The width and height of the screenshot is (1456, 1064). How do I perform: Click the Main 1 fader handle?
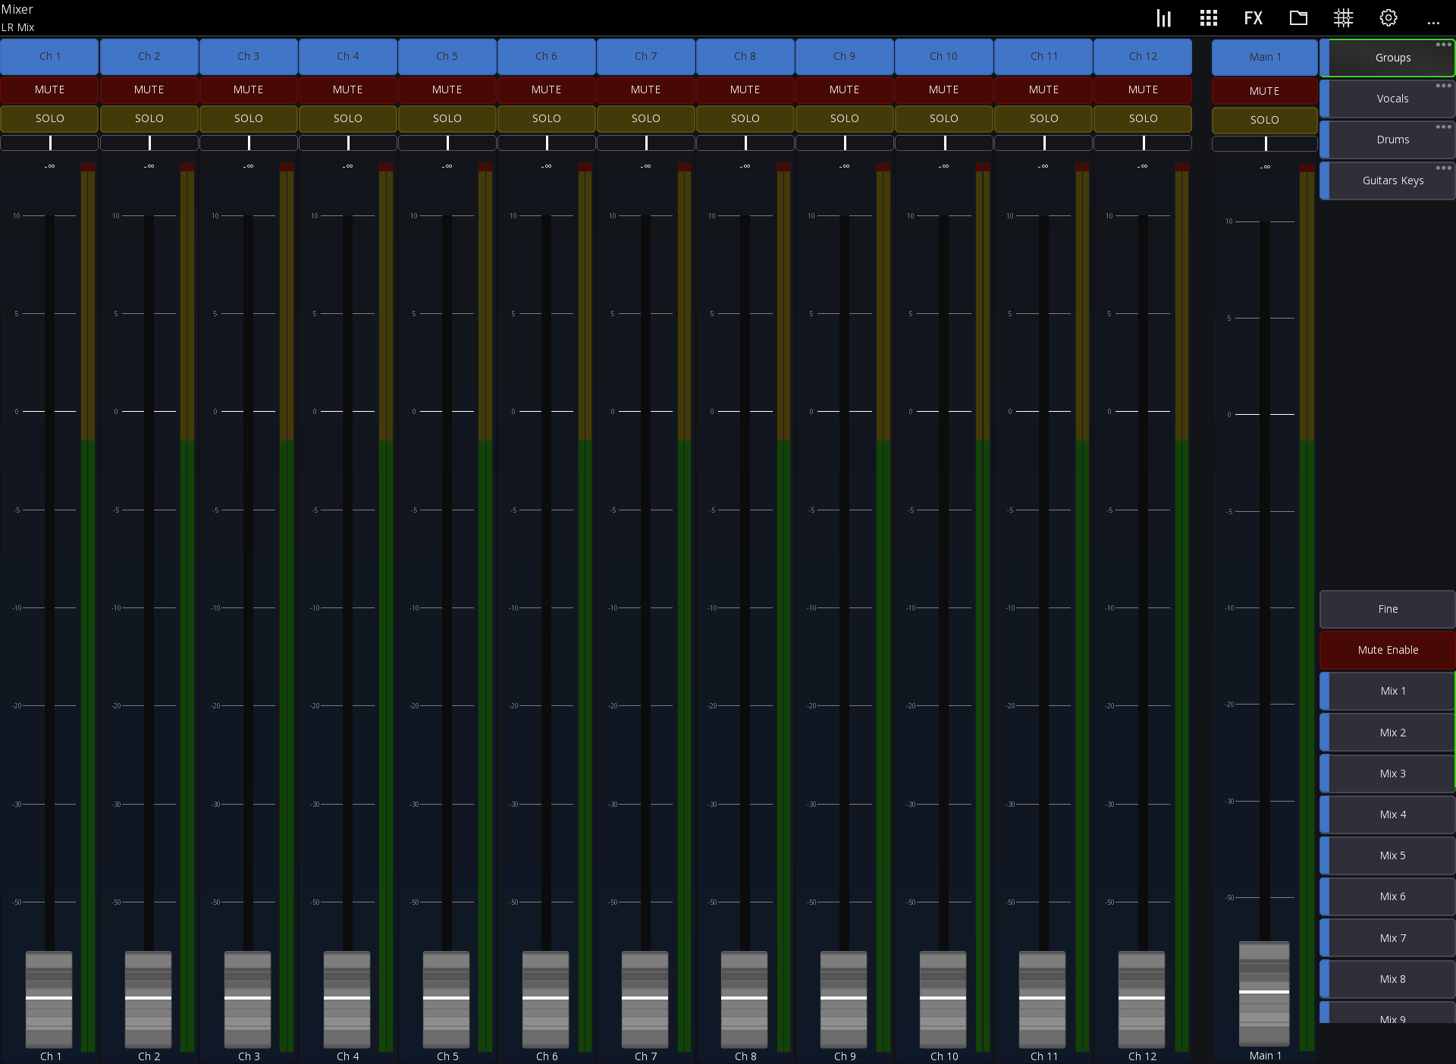click(x=1264, y=993)
